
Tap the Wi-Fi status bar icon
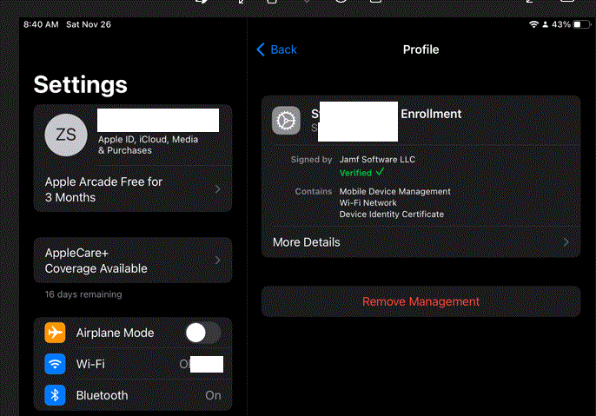coord(533,24)
